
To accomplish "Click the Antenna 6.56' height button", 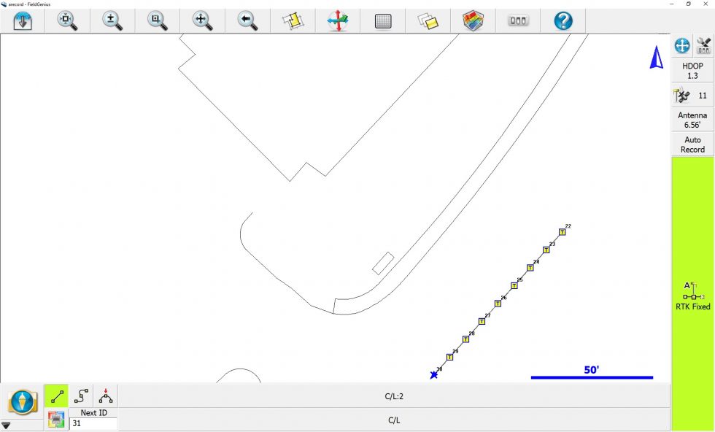I will pos(692,120).
